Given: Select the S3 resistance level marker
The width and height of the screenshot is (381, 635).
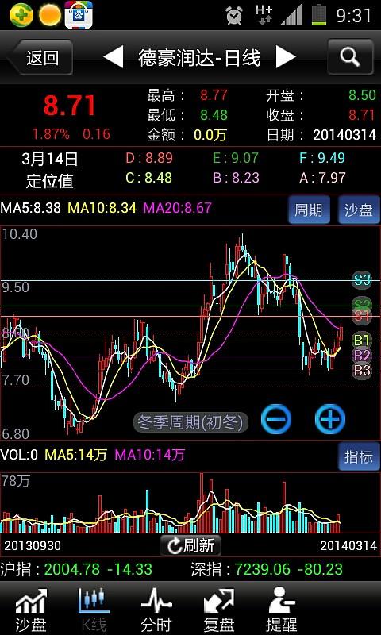Looking at the screenshot, I should click(x=362, y=280).
